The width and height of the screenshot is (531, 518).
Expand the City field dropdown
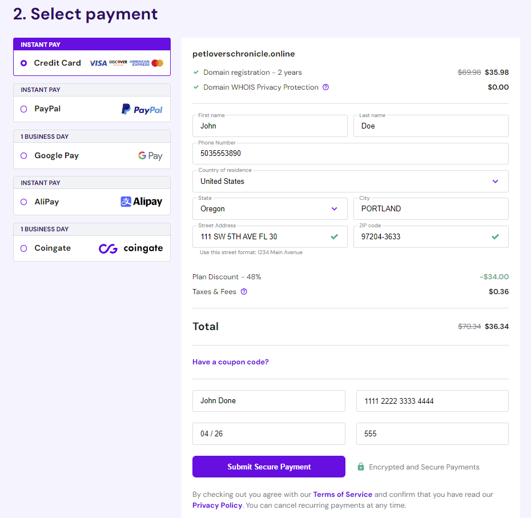(431, 208)
